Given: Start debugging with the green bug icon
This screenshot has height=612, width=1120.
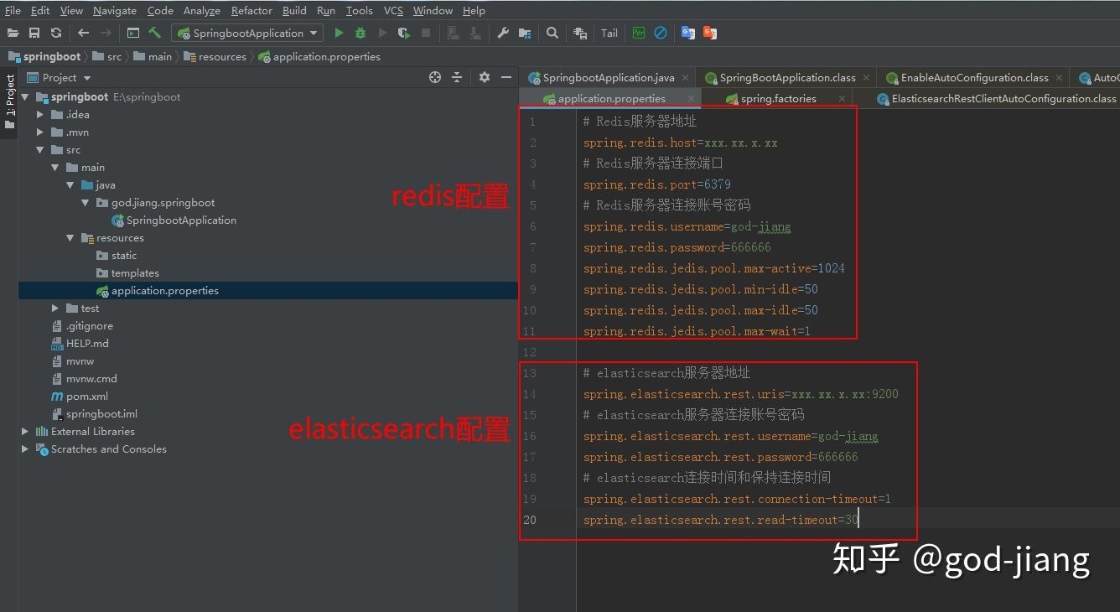Looking at the screenshot, I should point(360,33).
